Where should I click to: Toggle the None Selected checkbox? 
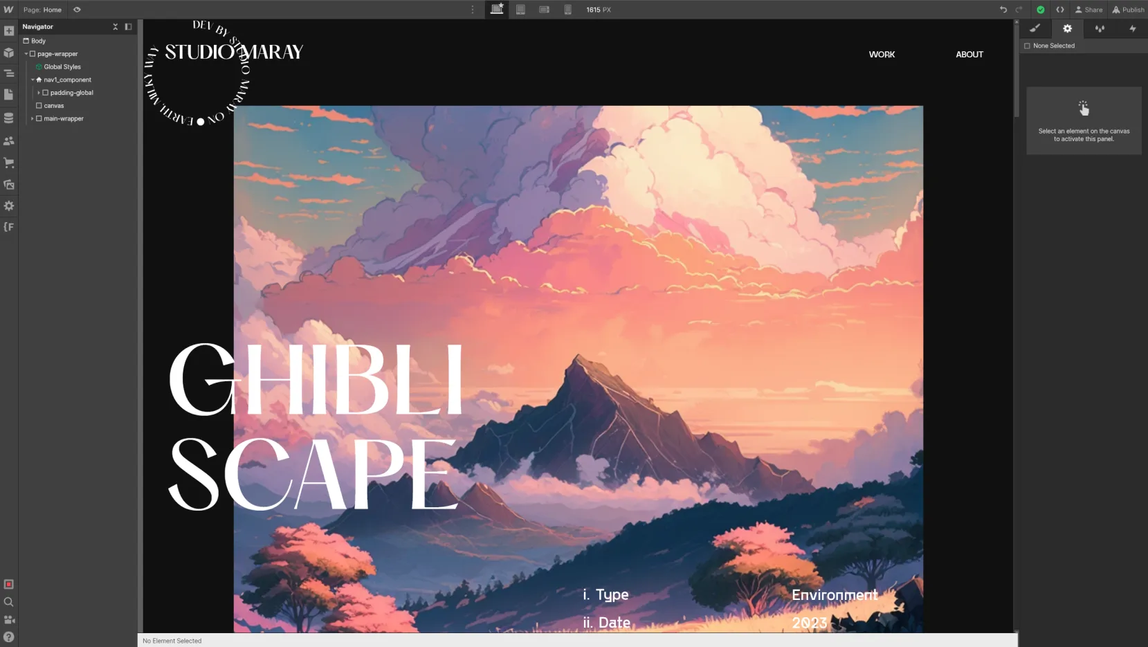coord(1027,46)
